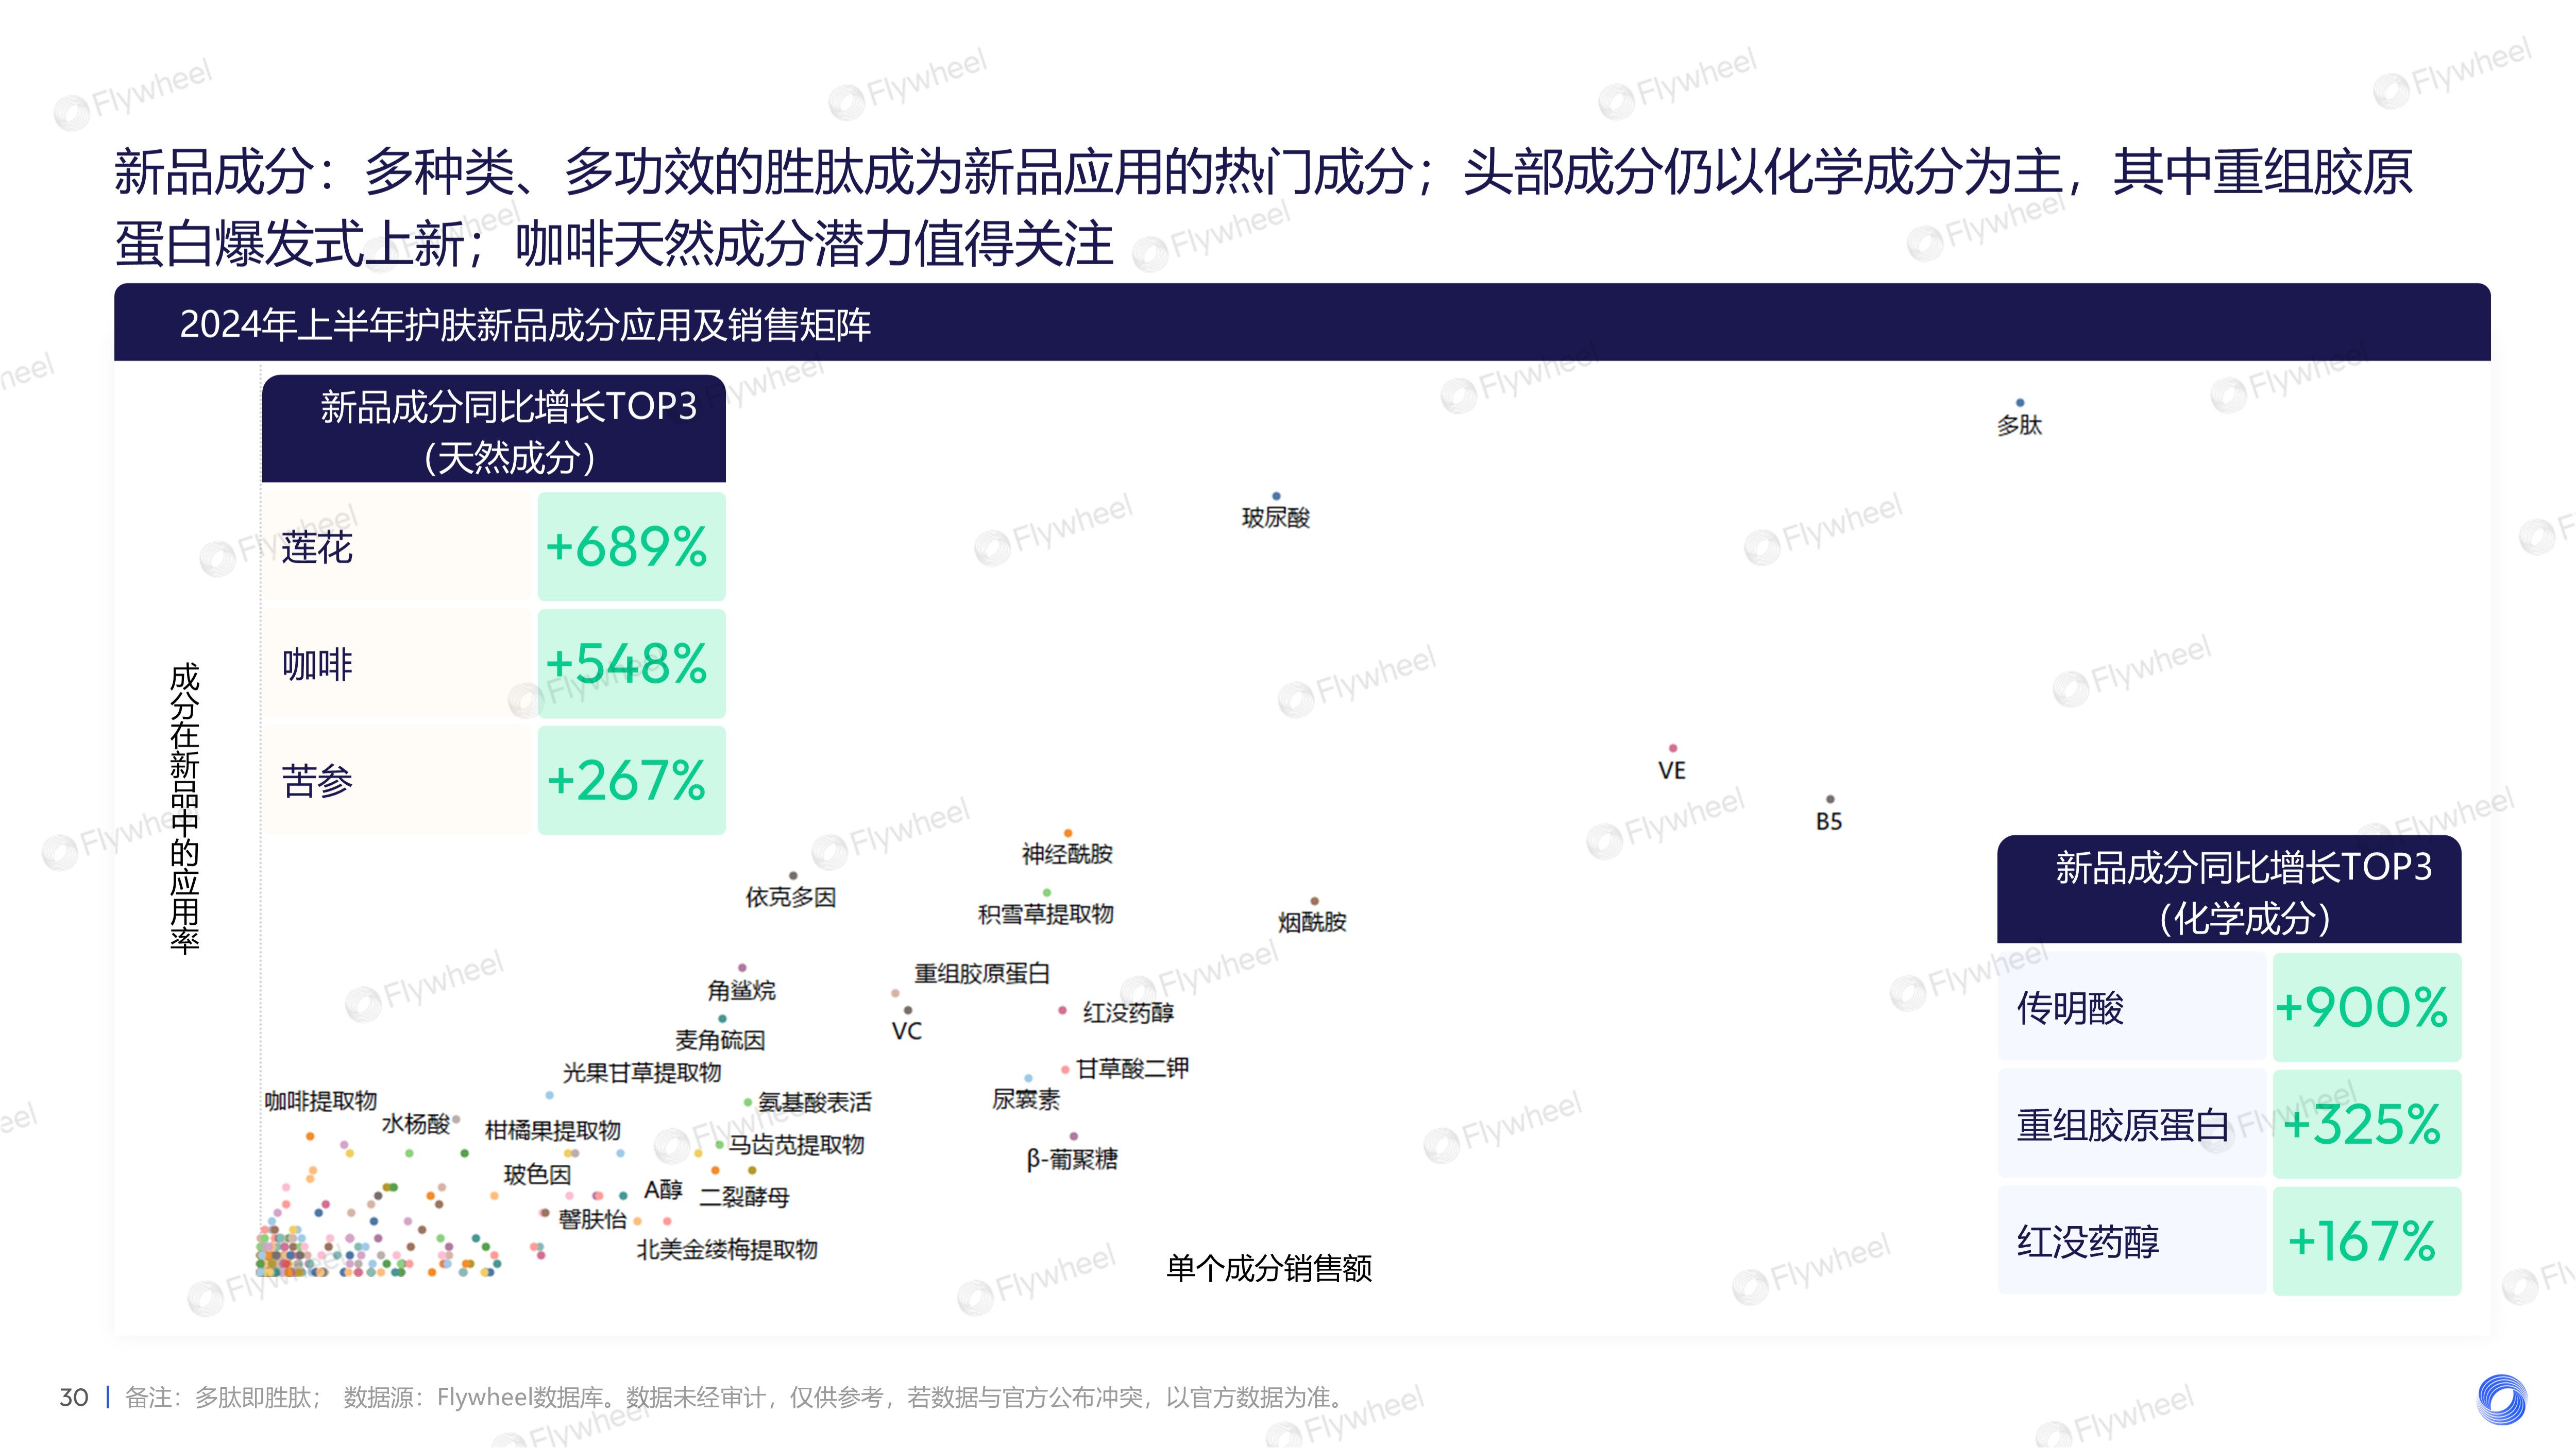This screenshot has width=2576, height=1448.
Task: Click the 氨基酸表活 label
Action: [x=814, y=1102]
